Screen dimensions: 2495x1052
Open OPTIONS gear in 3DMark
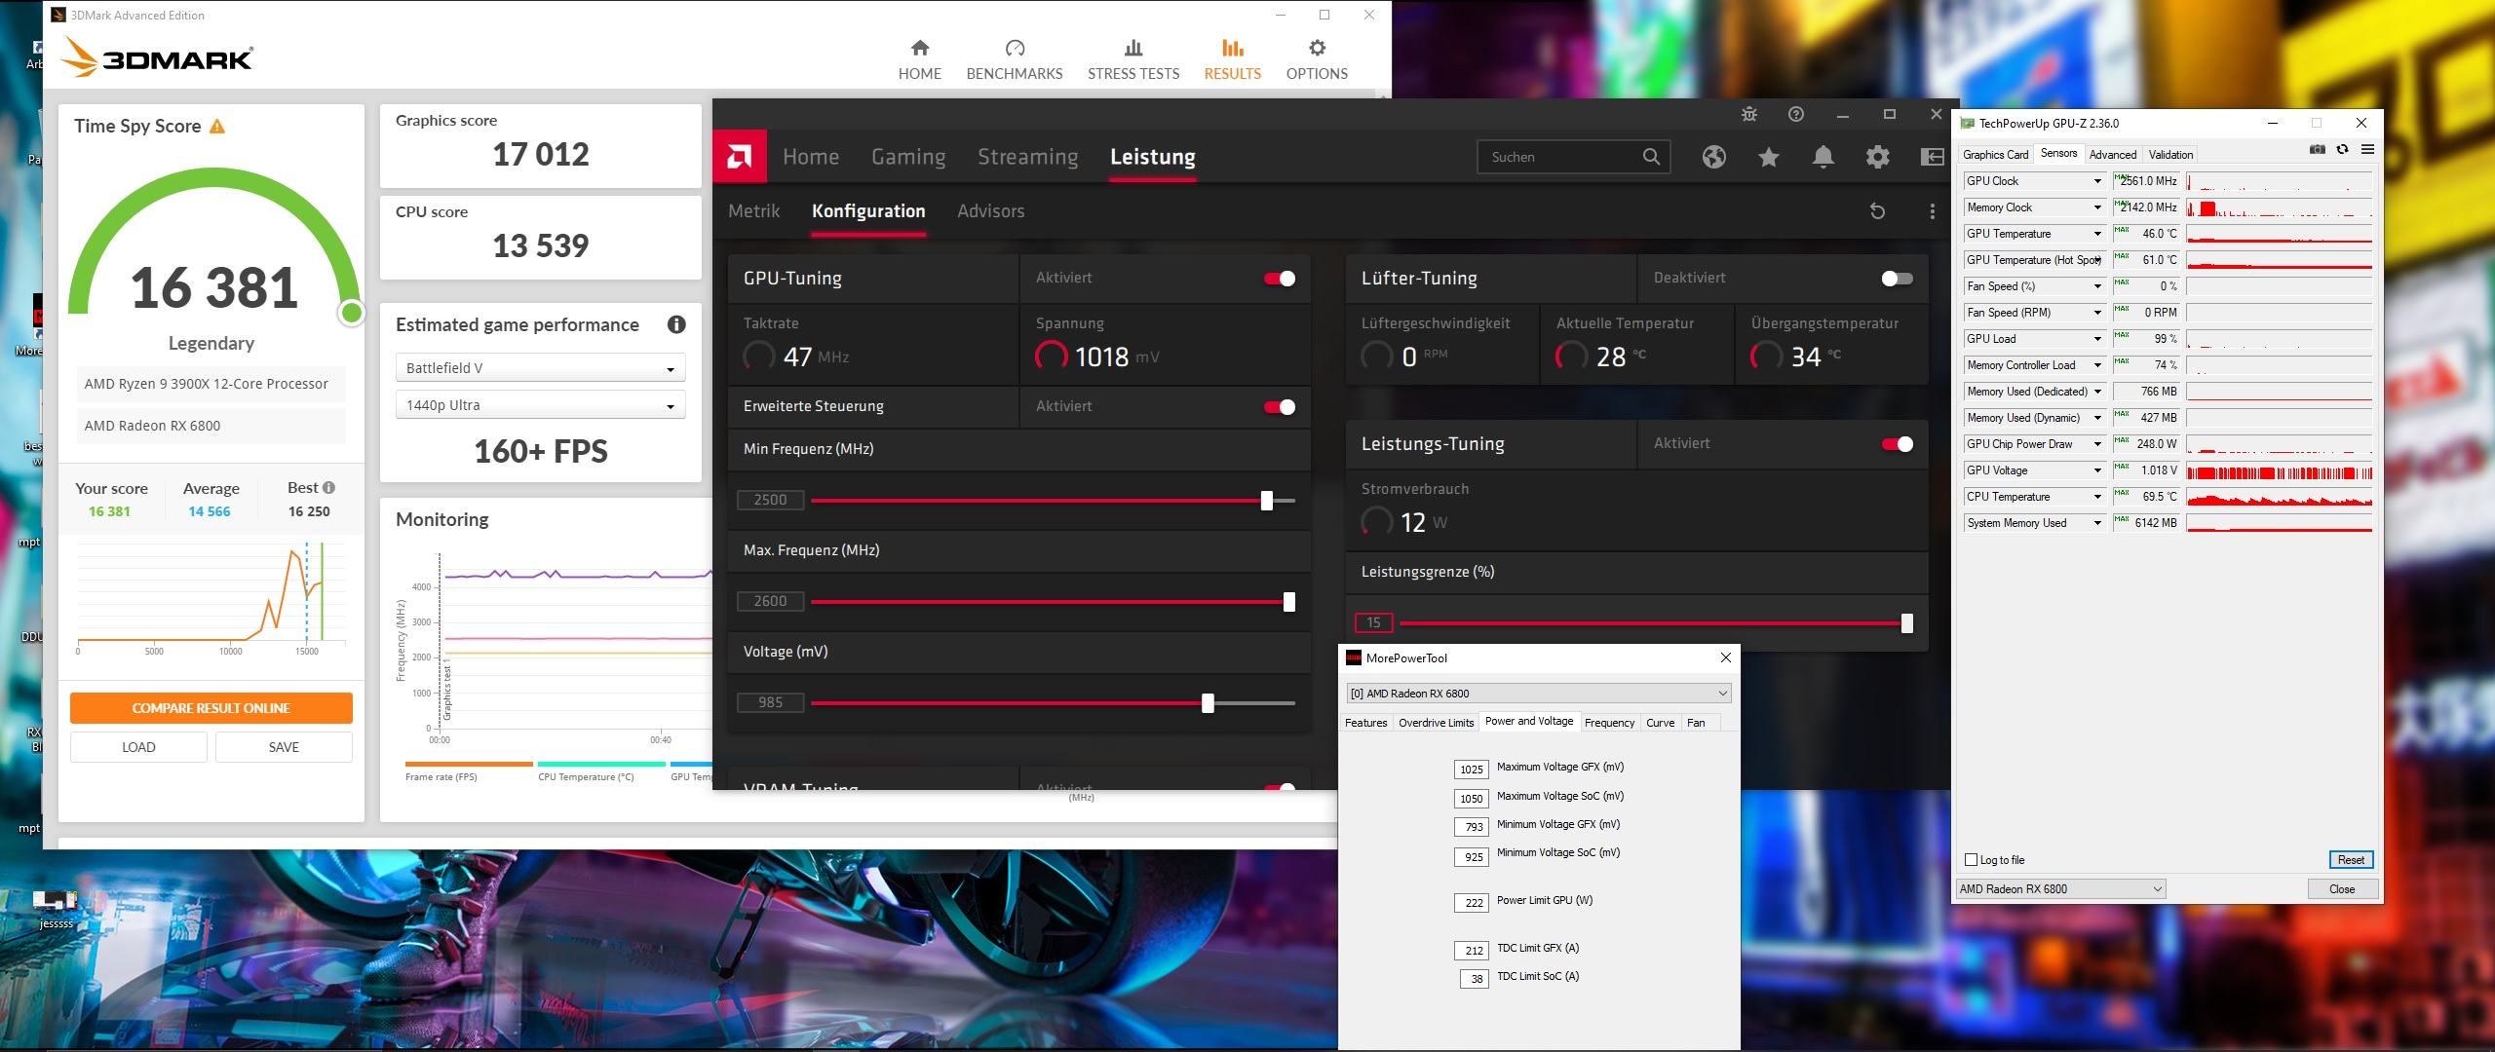[x=1317, y=59]
